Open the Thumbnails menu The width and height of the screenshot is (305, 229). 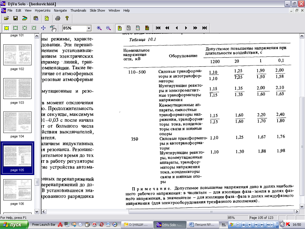point(78,10)
